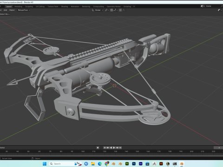The width and height of the screenshot is (223, 167).
Task: Select the Rendering workspace tab
Action: coord(86,6)
